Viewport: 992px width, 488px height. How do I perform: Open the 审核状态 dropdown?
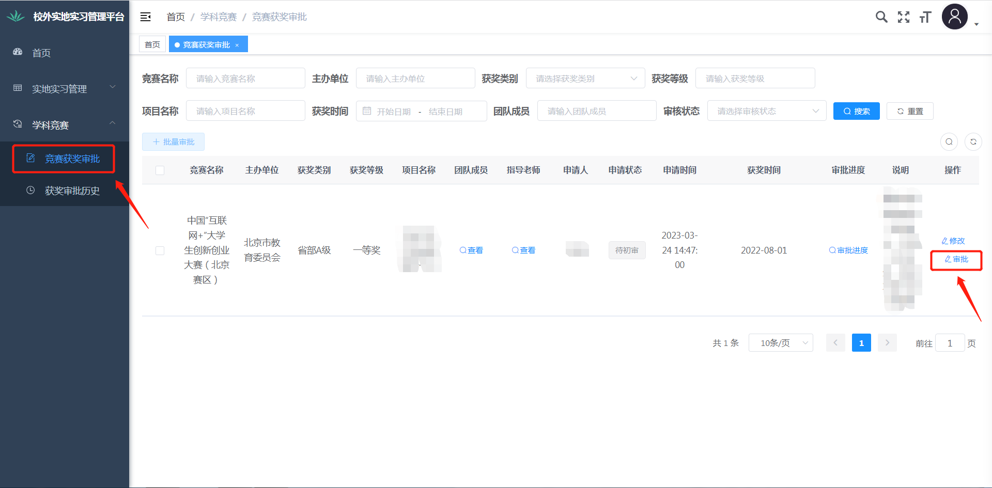tap(766, 111)
